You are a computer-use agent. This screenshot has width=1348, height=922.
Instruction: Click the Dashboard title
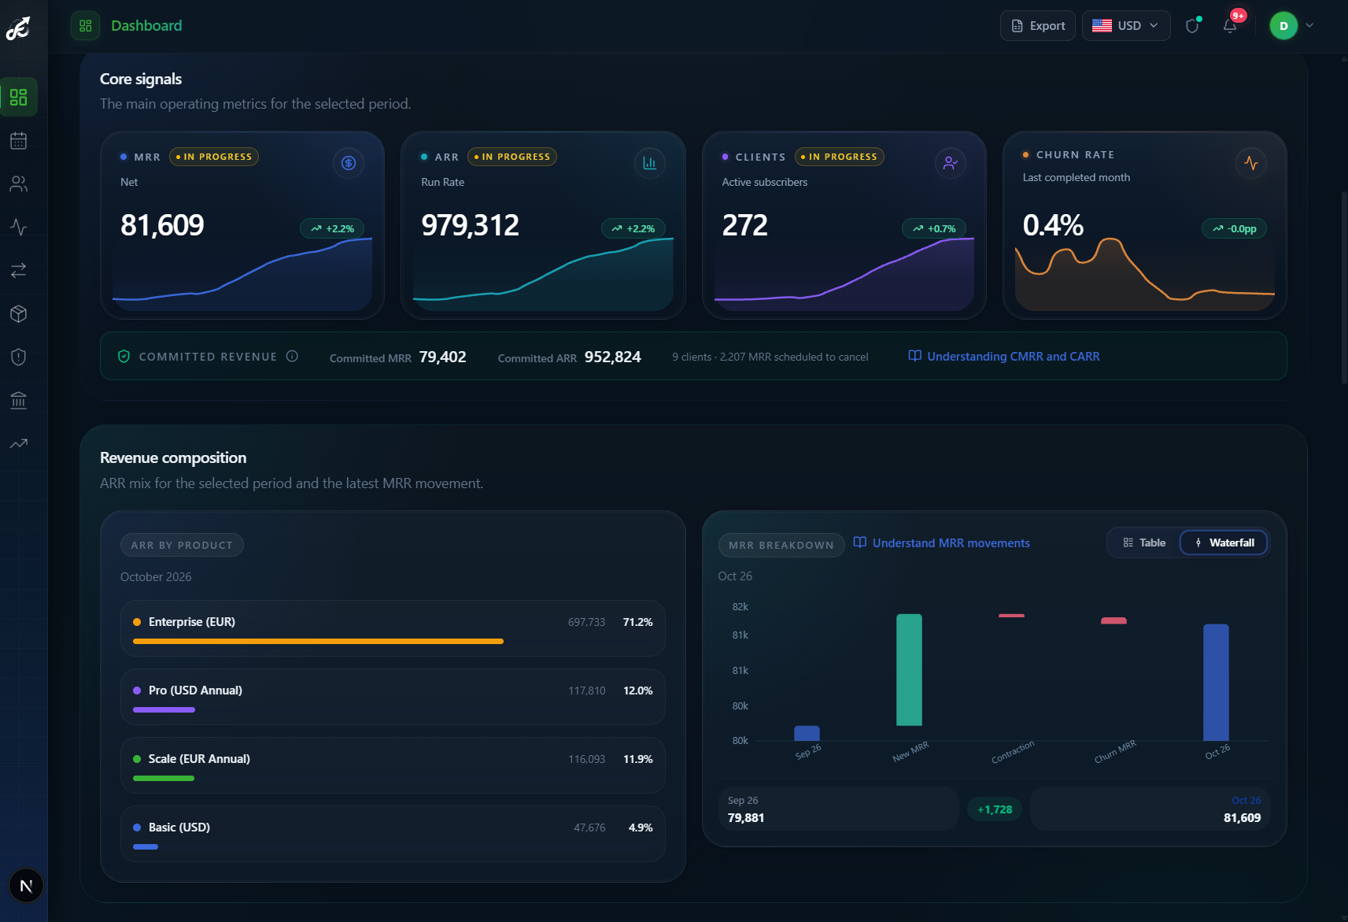pos(146,26)
